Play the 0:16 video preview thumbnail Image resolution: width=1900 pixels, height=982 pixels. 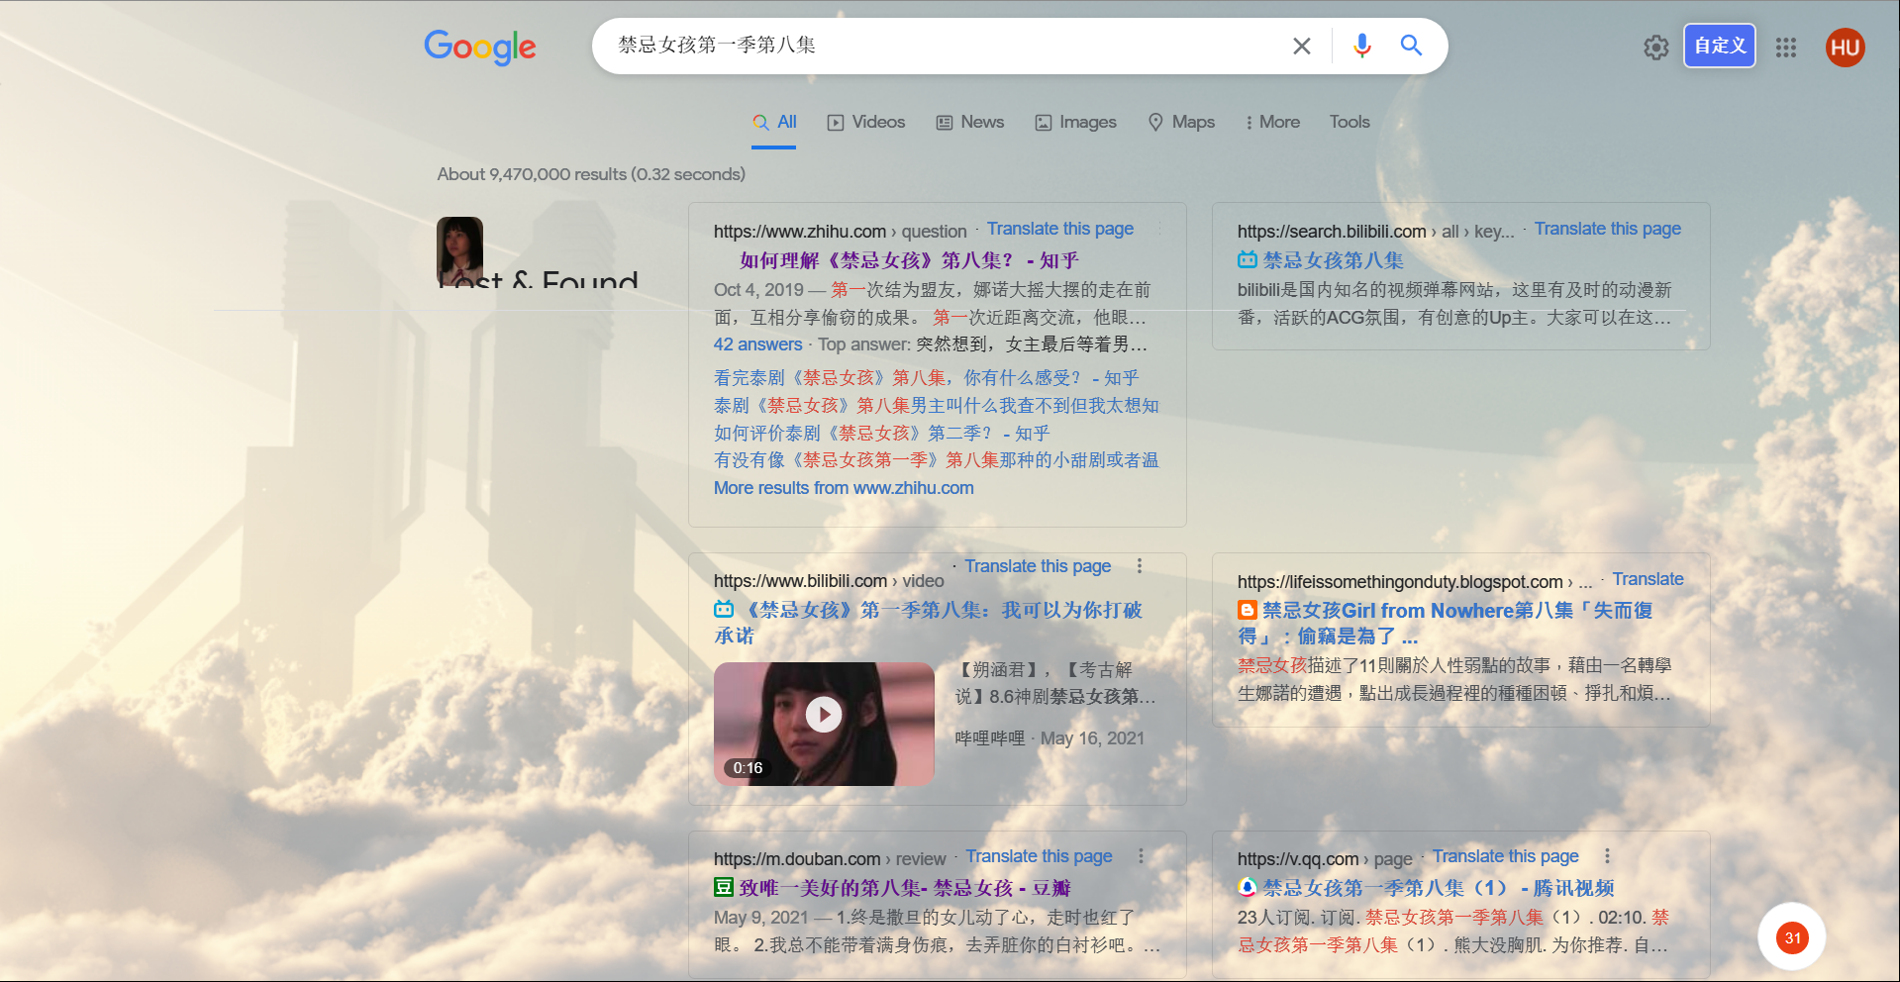pyautogui.click(x=824, y=714)
